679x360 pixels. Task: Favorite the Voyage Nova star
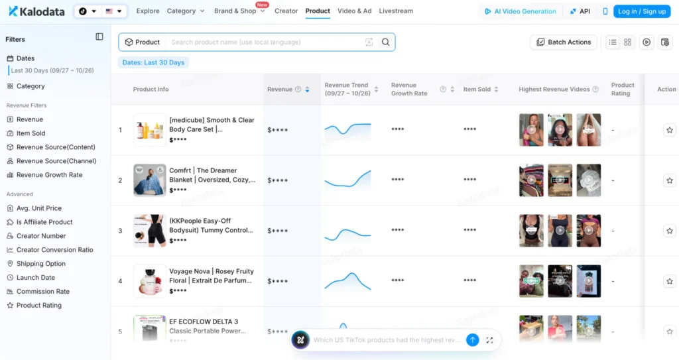coord(670,281)
